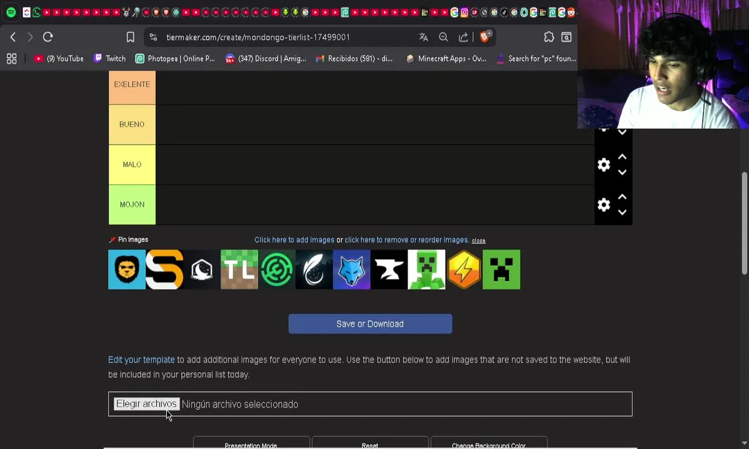Switch to the Spotify tab
Screen dimensions: 749x449
[11, 12]
